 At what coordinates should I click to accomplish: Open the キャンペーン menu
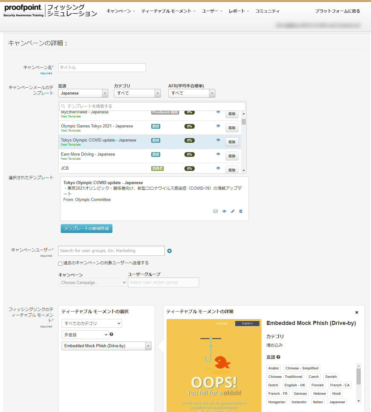[x=121, y=11]
